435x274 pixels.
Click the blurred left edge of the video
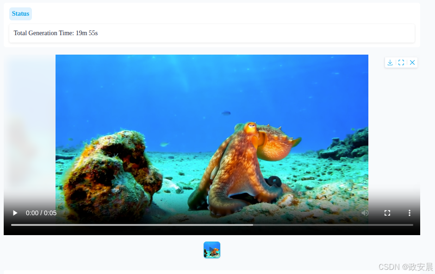(28, 139)
